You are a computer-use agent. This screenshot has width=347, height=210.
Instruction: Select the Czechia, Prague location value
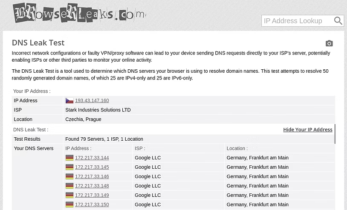pos(83,119)
